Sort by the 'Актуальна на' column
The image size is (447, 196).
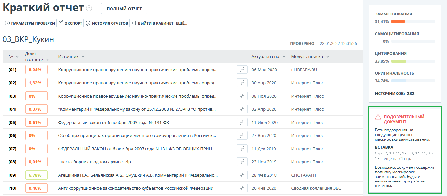[284, 57]
